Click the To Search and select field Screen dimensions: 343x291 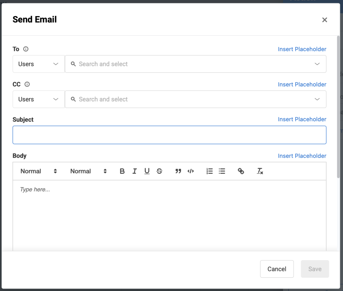click(x=196, y=64)
